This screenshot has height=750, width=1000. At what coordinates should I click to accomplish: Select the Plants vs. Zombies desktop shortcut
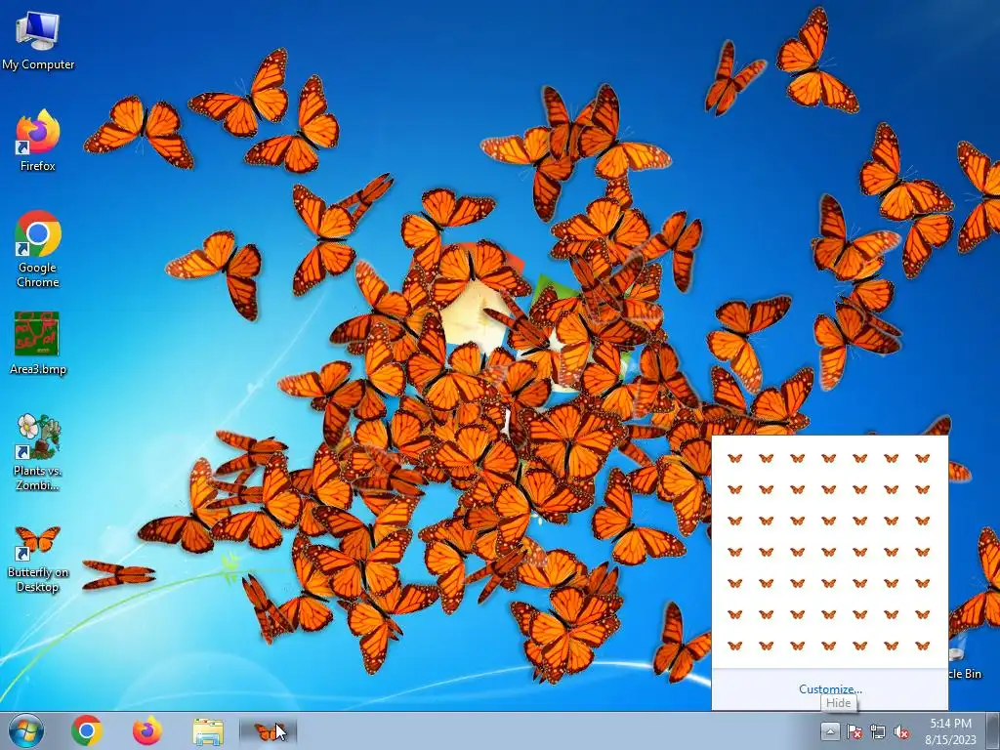[38, 451]
